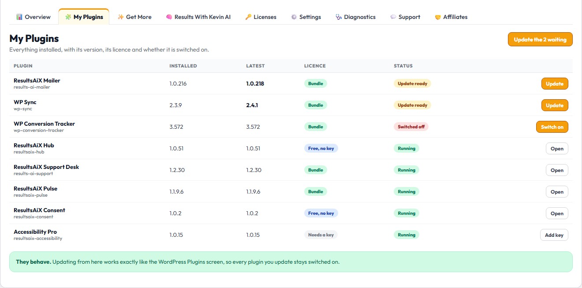Screen dimensions: 582x288
Task: Click the slug text wp-conversion-tracker
Action: click(39, 131)
